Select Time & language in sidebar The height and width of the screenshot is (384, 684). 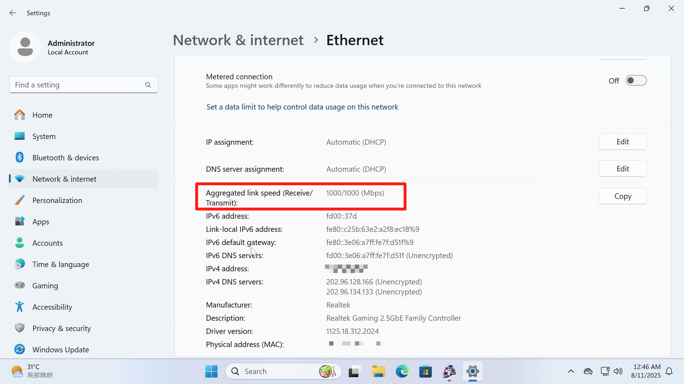point(61,264)
